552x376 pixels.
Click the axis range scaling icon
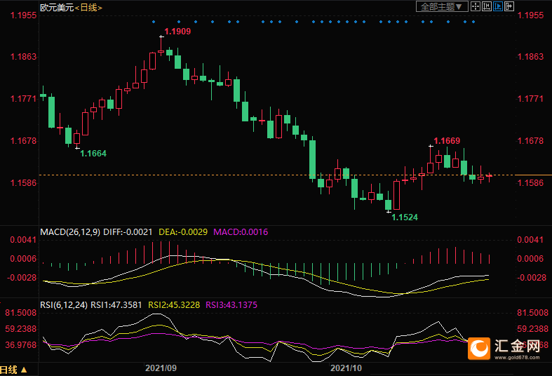coord(487,6)
